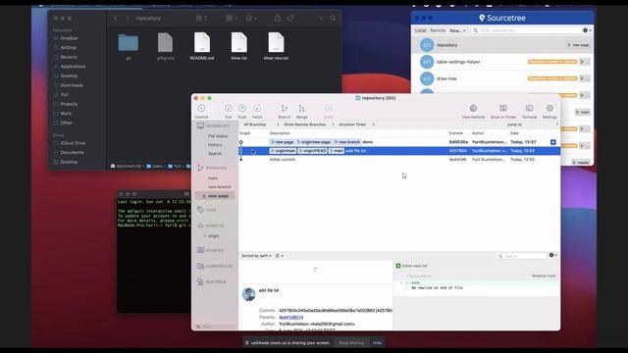The image size is (628, 353).
Task: Click Stop sharing in Zoom bar
Action: tap(351, 343)
